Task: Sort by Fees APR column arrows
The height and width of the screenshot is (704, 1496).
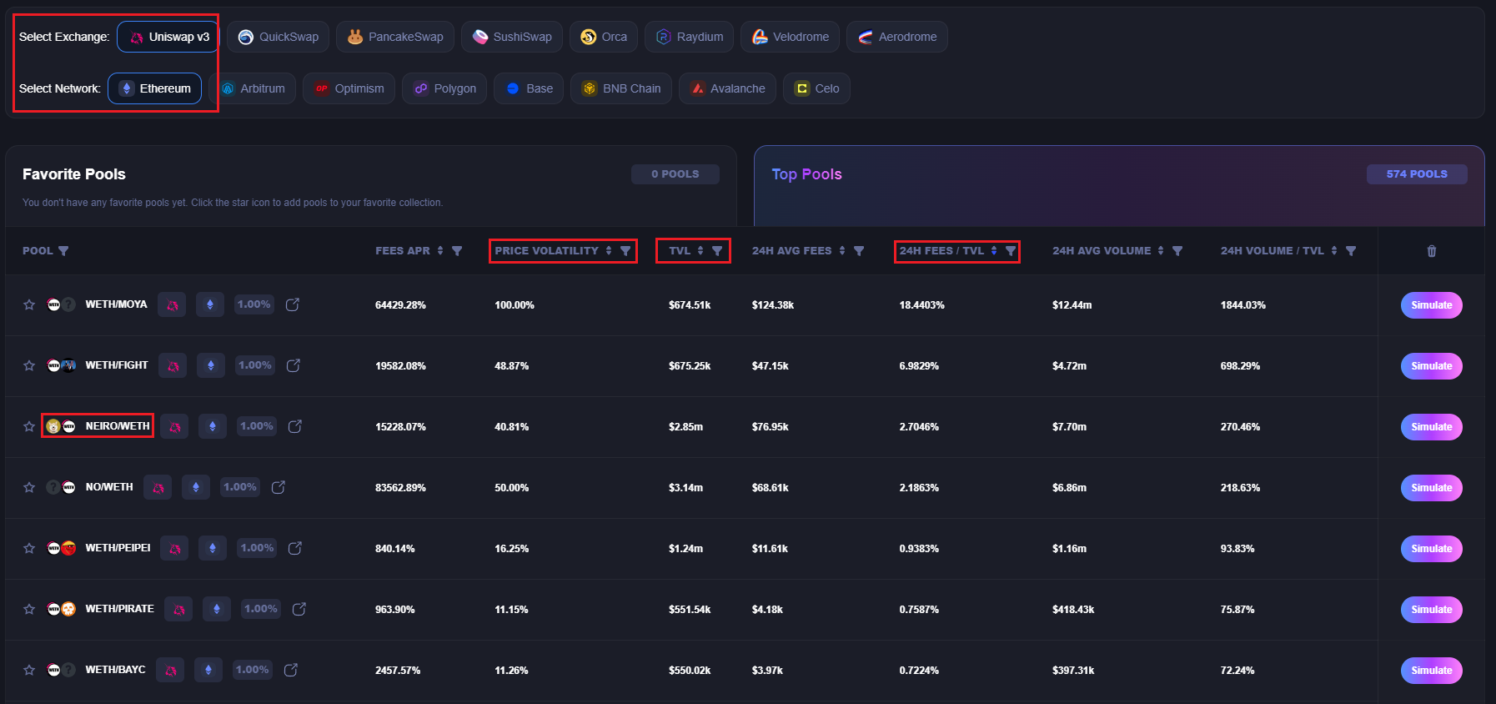Action: 440,251
